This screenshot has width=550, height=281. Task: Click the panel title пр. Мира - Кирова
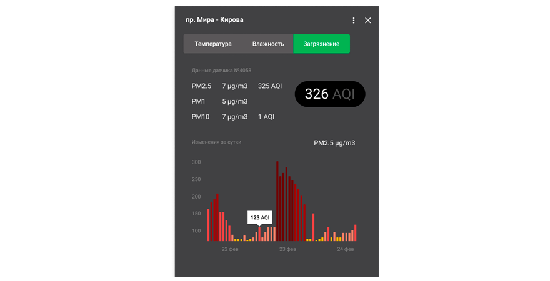point(214,20)
